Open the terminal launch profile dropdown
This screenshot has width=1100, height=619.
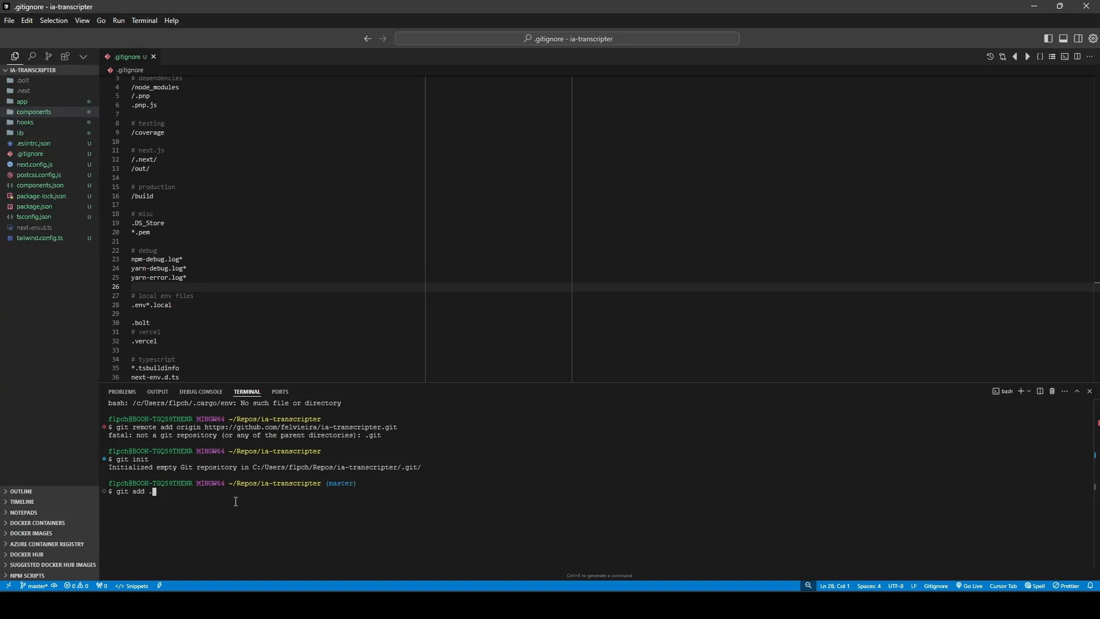point(1030,391)
